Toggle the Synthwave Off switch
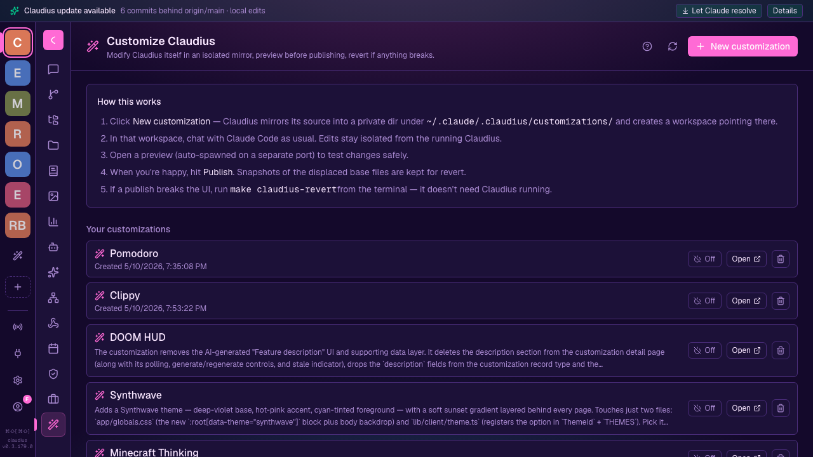 704,408
